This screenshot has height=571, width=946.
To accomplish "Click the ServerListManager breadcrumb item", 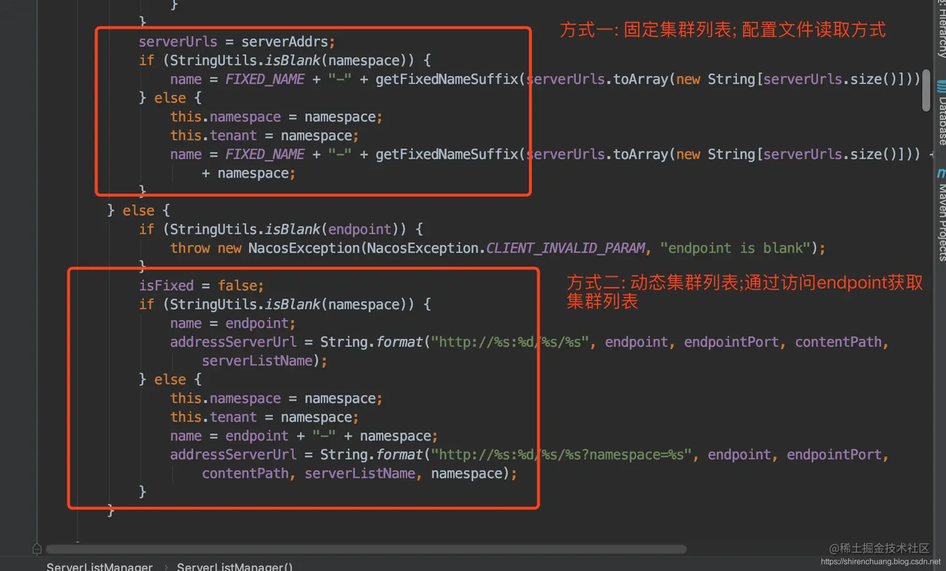I will (x=99, y=567).
